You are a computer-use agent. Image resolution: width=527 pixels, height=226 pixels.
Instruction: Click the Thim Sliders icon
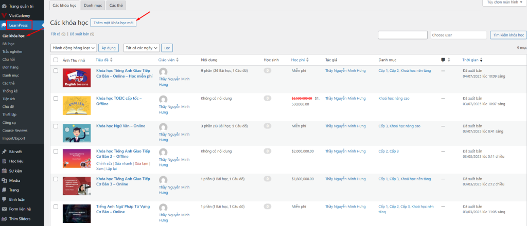pos(5,219)
